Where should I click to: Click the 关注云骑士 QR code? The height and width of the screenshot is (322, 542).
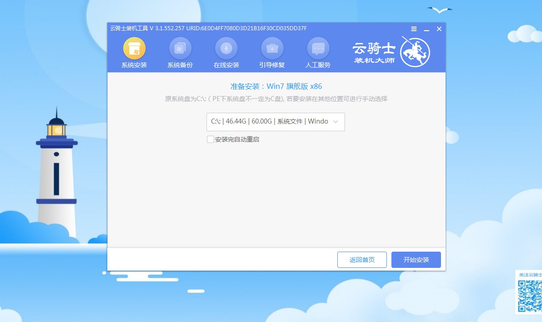pyautogui.click(x=529, y=295)
